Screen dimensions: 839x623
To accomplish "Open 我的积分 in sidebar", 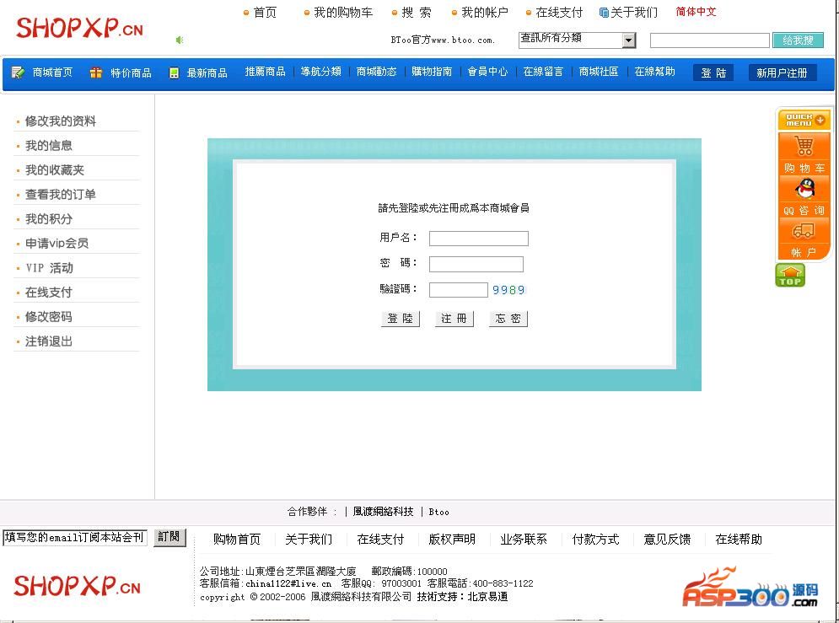I will point(49,218).
